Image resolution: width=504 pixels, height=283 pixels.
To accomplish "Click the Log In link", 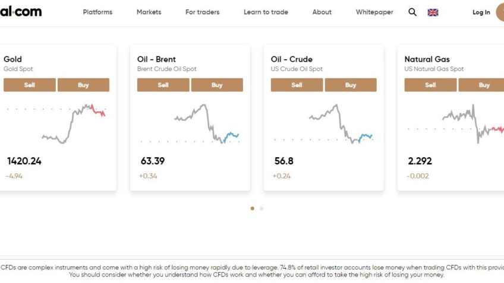I will click(x=481, y=12).
